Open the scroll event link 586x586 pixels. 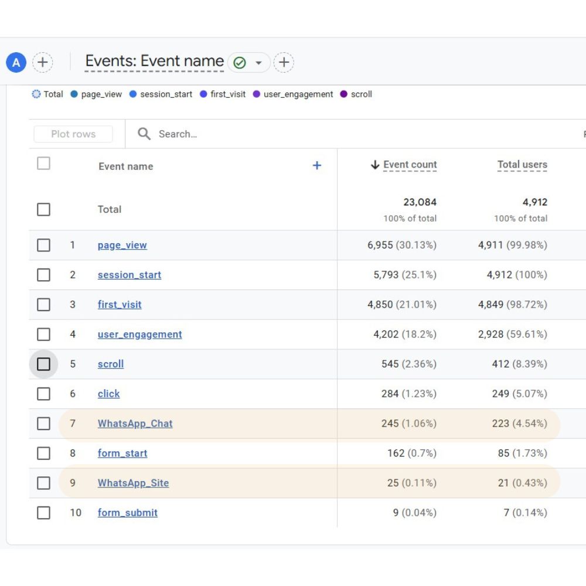coord(111,364)
